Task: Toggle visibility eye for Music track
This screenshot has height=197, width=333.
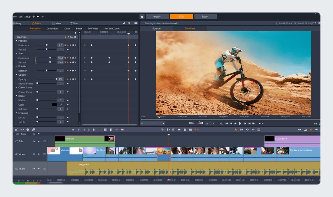Action: tap(34, 169)
